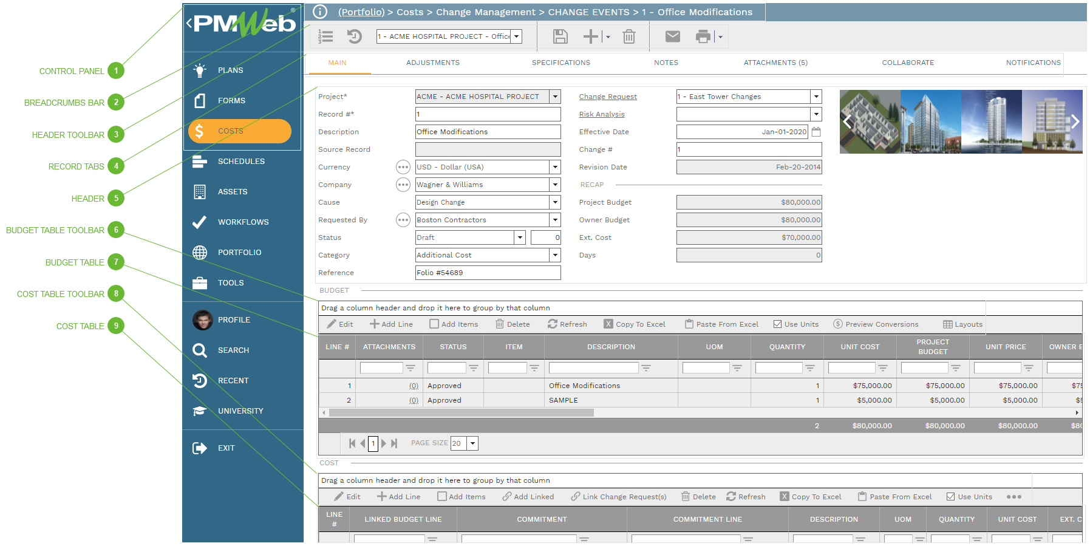1090x546 pixels.
Task: Open the history clock icon in toolbar
Action: (354, 37)
